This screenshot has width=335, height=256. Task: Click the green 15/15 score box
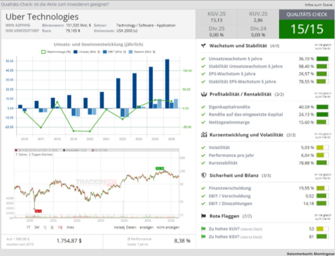pos(306,29)
